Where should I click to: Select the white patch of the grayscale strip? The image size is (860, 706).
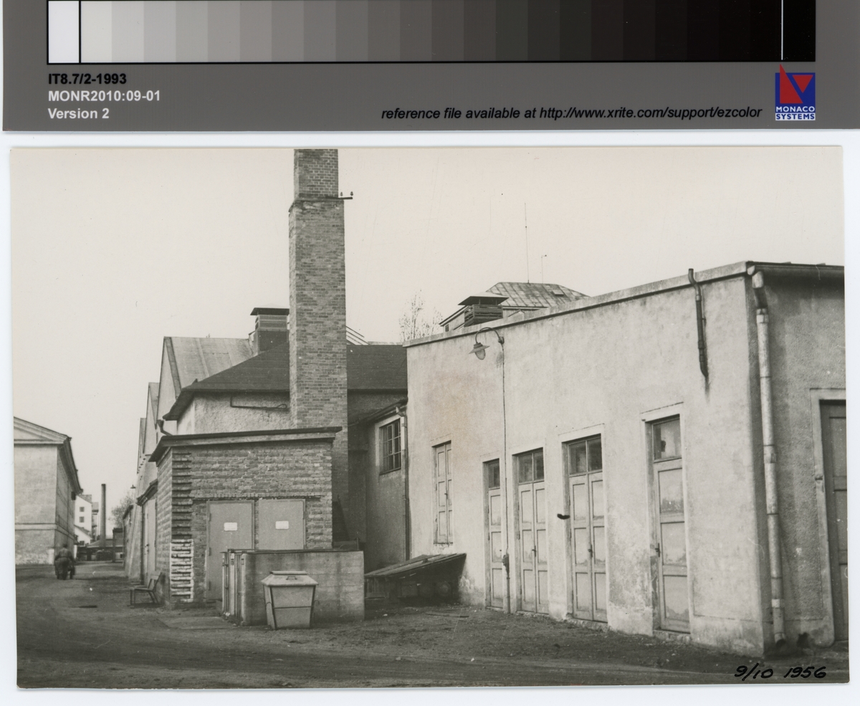64,32
